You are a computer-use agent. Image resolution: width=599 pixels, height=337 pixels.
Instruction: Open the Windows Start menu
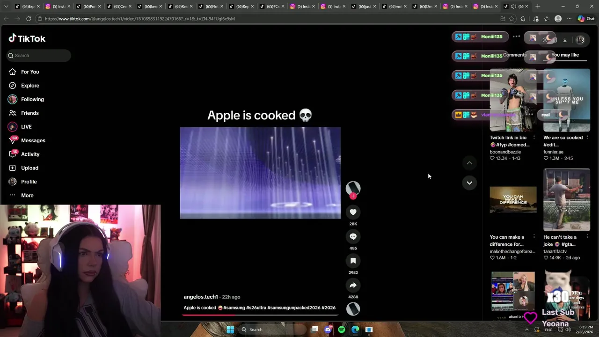(230, 330)
